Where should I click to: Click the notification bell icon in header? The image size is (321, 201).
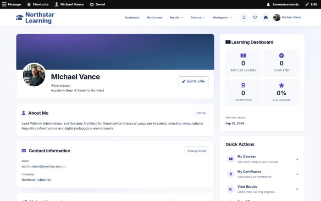[x=244, y=17]
